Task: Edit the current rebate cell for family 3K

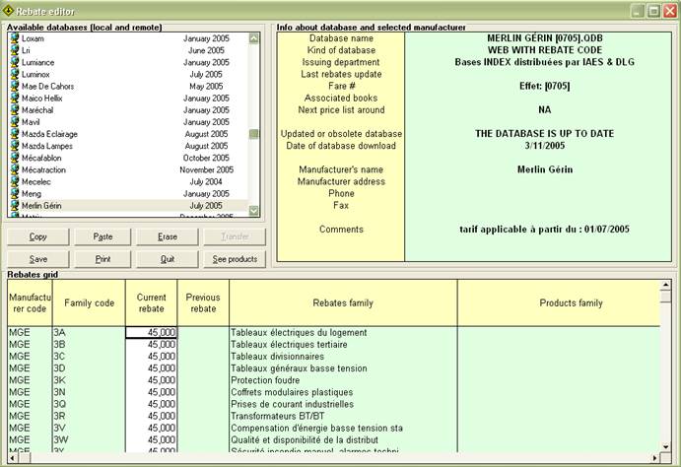Action: [x=151, y=380]
